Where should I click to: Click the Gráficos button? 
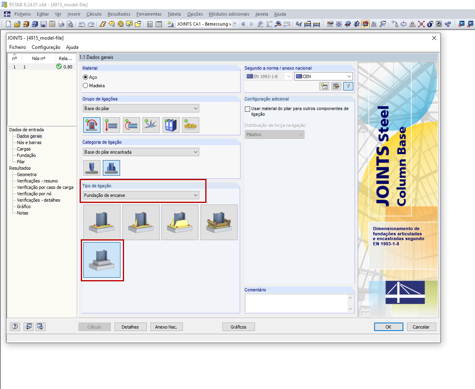[239, 327]
